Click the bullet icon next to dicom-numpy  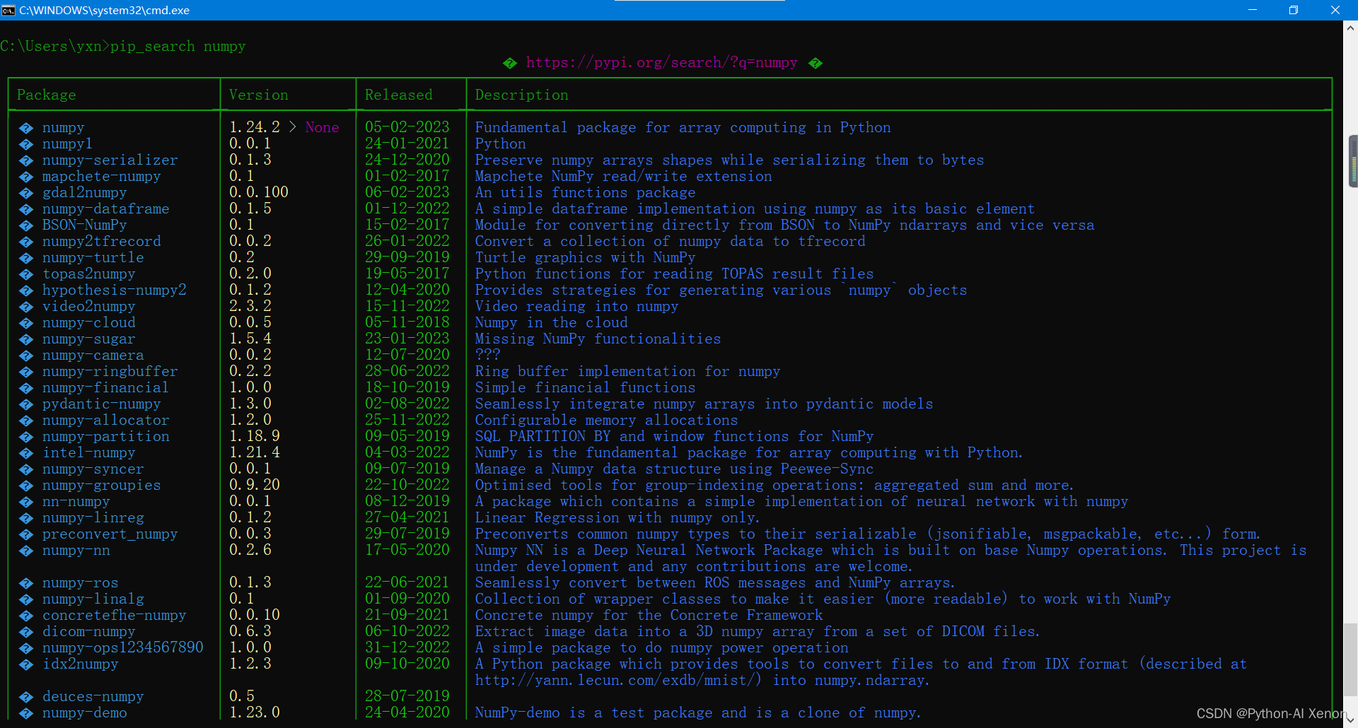coord(26,632)
